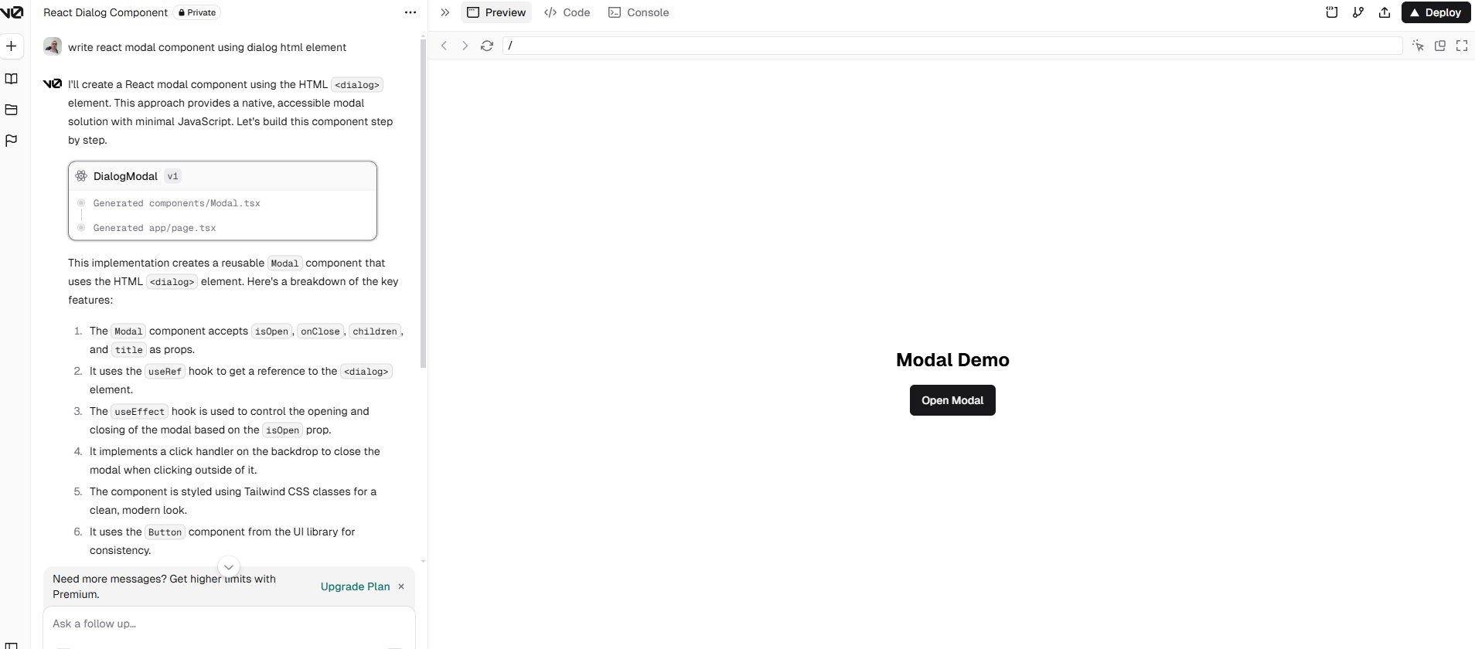
Task: Click the user avatar beside the prompt
Action: (53, 46)
